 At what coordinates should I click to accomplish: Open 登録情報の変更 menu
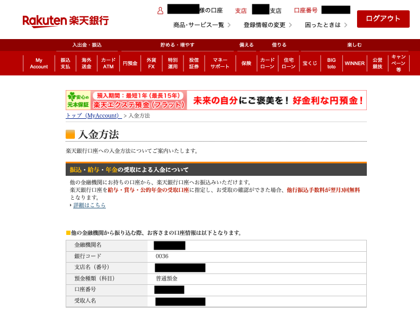[x=268, y=25]
